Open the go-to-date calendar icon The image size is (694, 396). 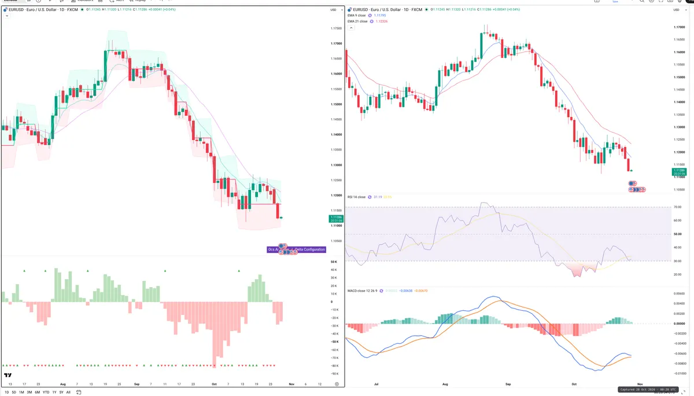(x=79, y=392)
